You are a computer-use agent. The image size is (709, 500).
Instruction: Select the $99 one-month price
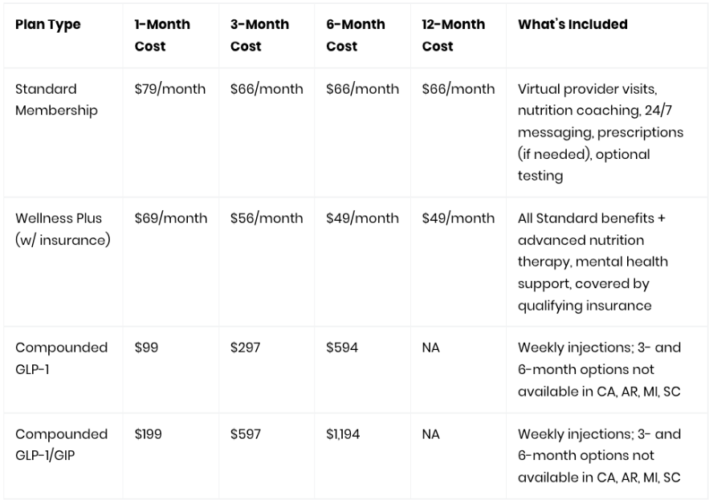coord(146,348)
